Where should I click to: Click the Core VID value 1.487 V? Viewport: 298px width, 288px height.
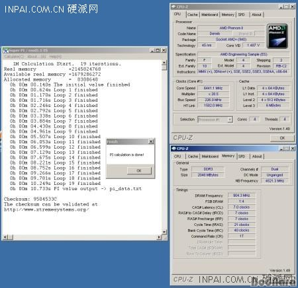[x=254, y=46]
